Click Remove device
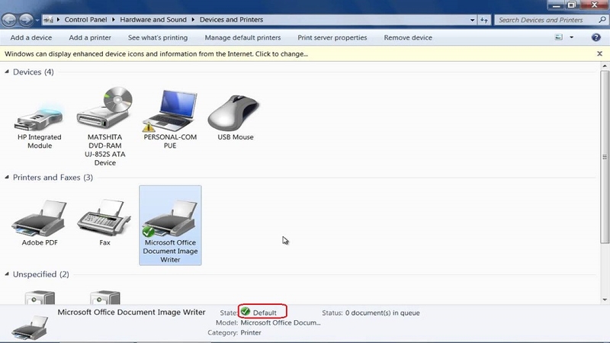Viewport: 610px width, 343px height. tap(408, 37)
